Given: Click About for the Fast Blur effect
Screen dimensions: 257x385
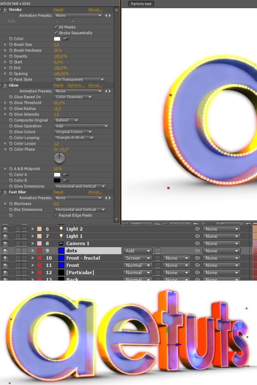Looking at the screenshot, I should pyautogui.click(x=95, y=192).
